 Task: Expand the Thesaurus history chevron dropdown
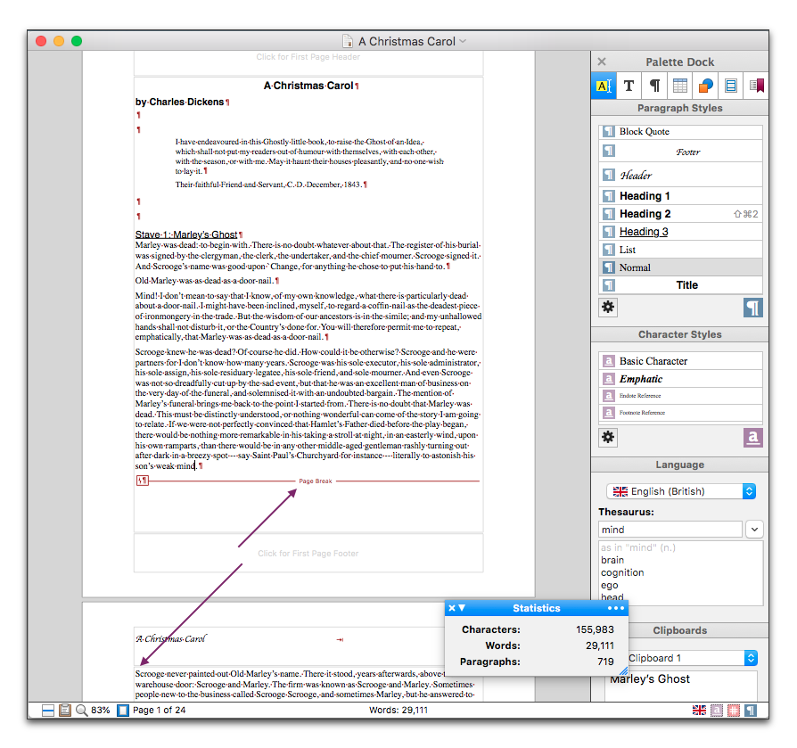tap(754, 530)
